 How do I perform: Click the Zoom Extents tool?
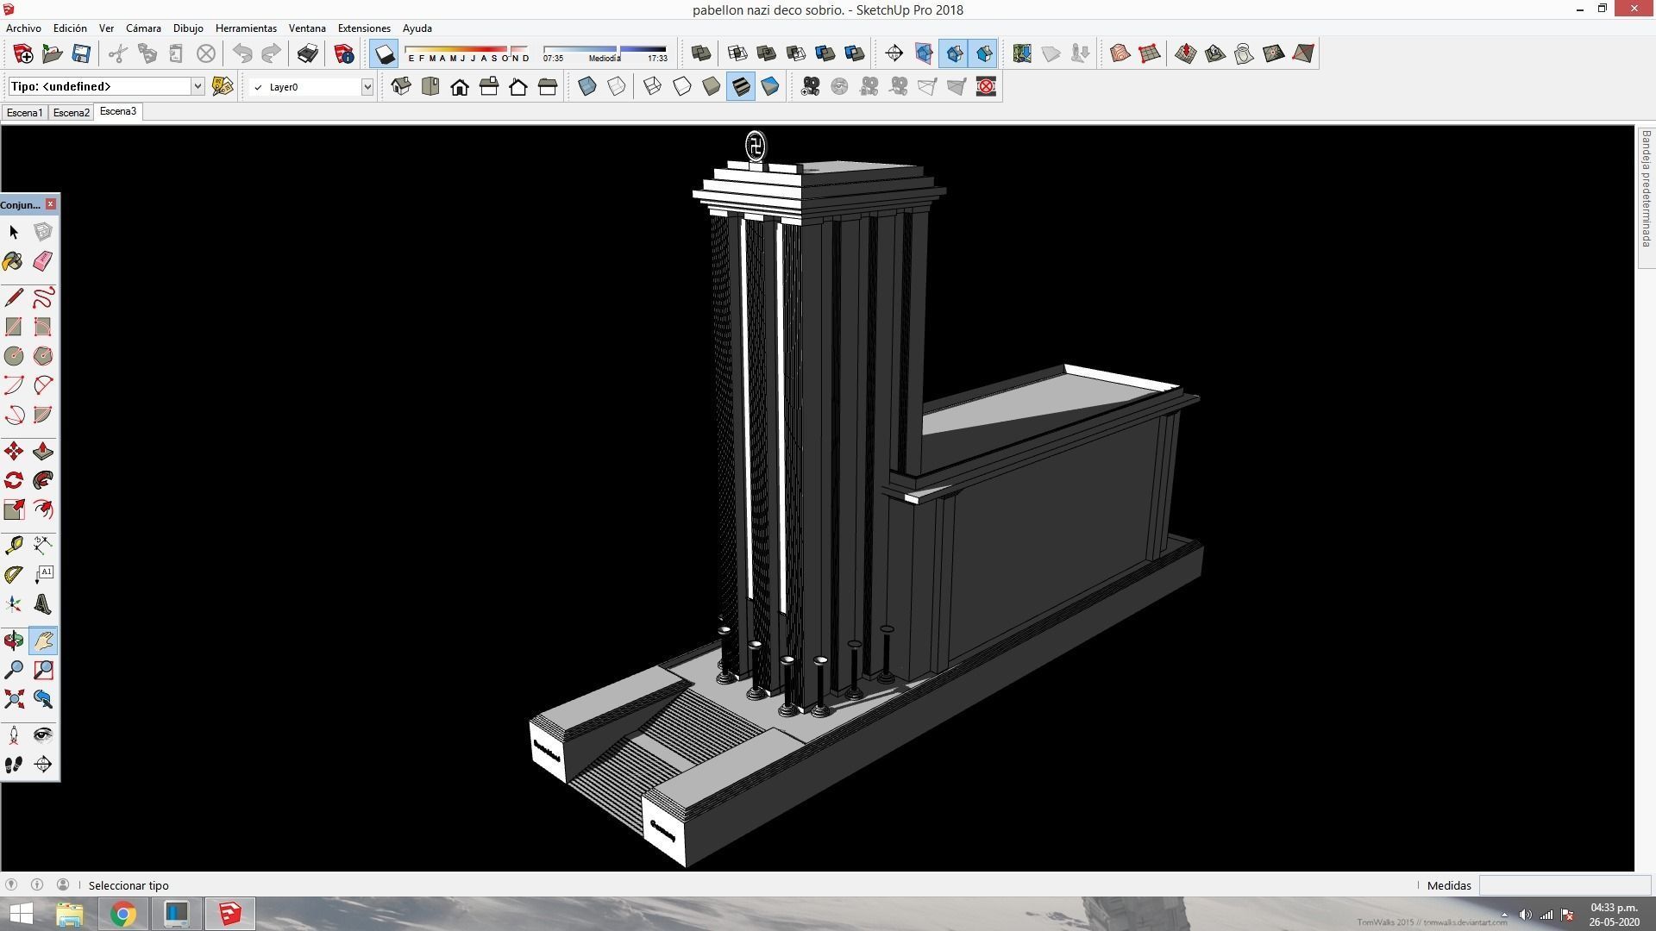point(13,699)
